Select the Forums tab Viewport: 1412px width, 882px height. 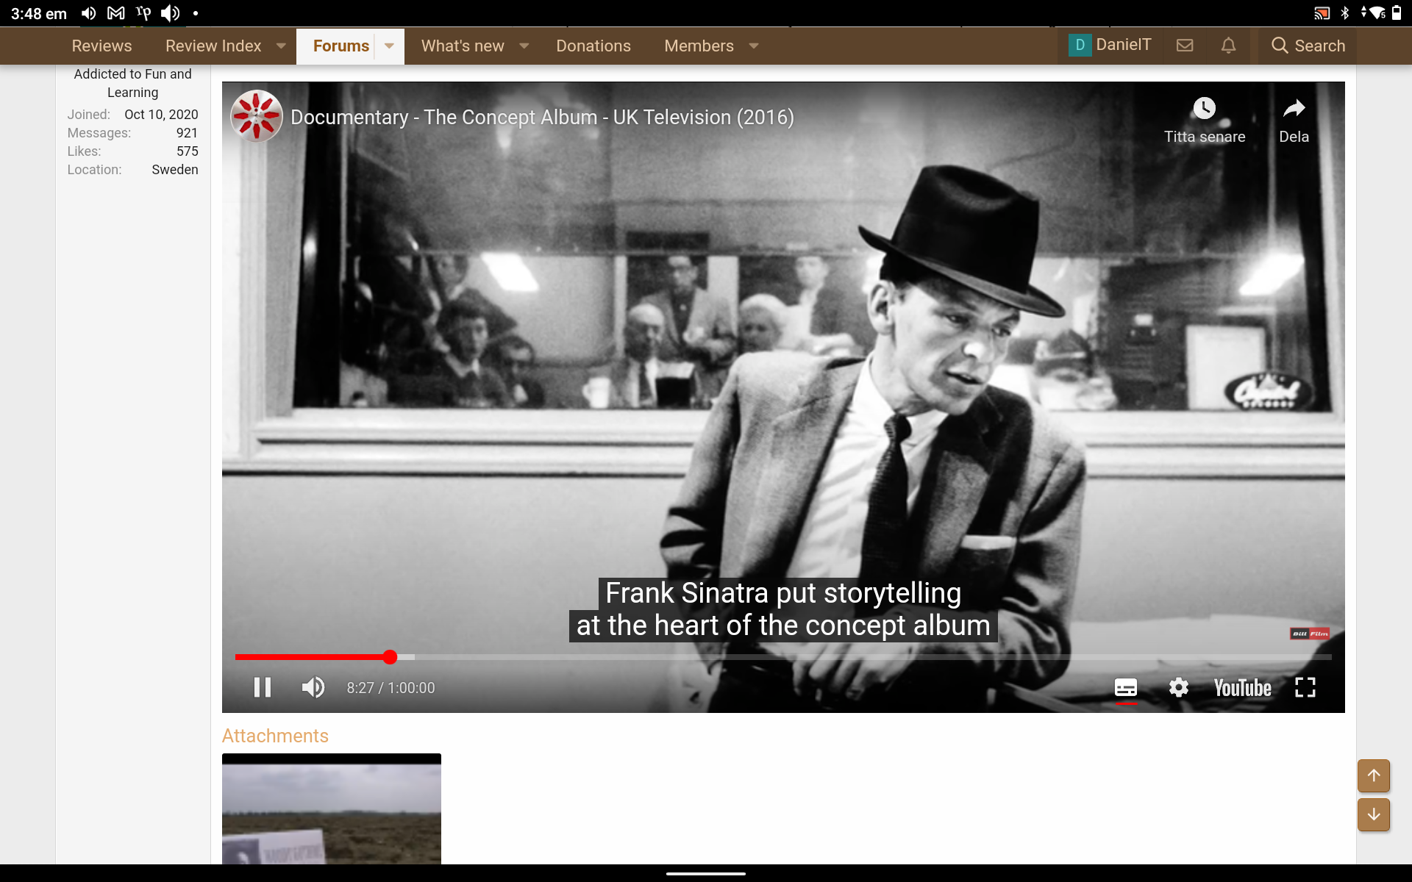[x=341, y=46]
